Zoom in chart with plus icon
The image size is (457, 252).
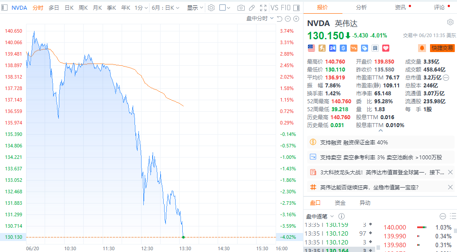(x=296, y=19)
